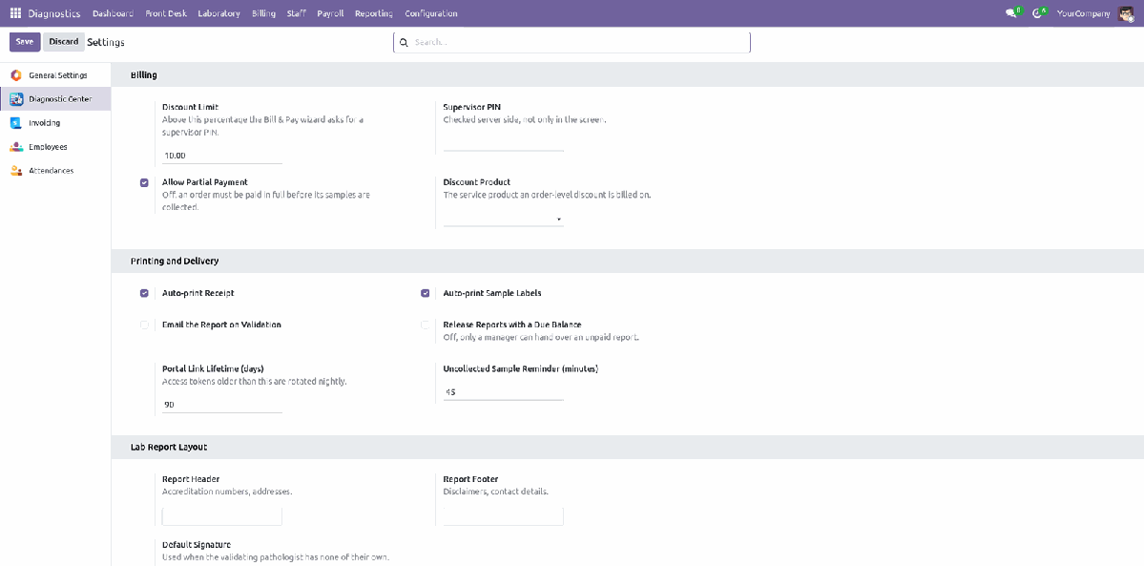Viewport: 1144px width, 566px height.
Task: Open the Billing menu in the top bar
Action: [x=263, y=13]
